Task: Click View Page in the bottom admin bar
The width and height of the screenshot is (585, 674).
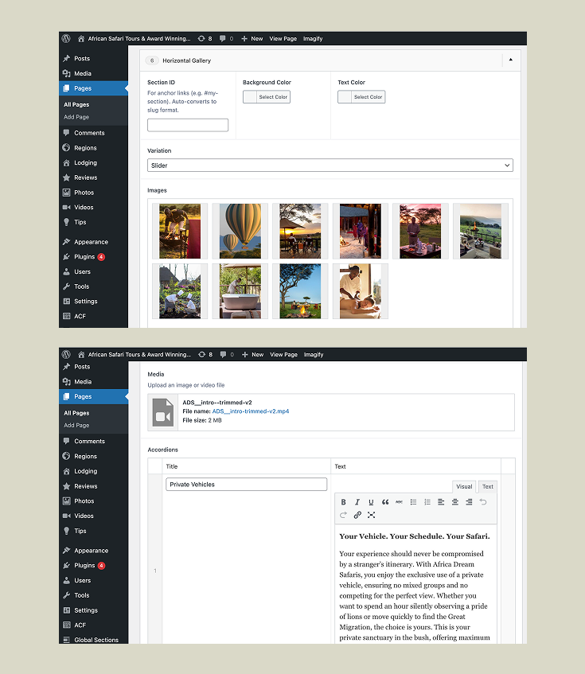Action: (x=283, y=355)
